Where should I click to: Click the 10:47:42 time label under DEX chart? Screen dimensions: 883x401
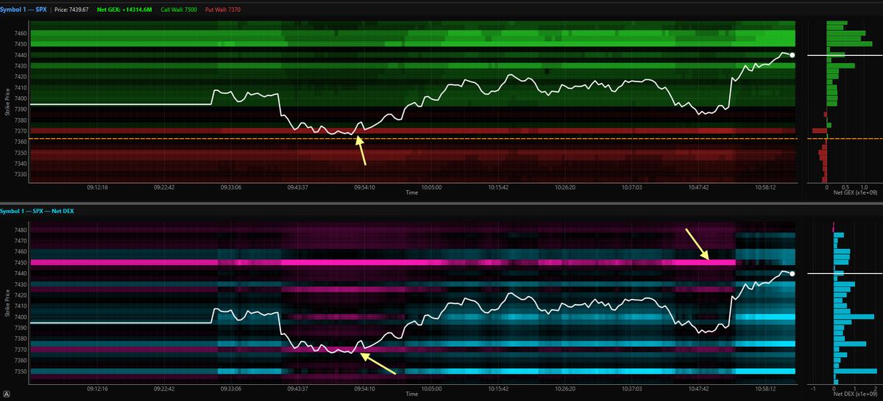pyautogui.click(x=698, y=388)
